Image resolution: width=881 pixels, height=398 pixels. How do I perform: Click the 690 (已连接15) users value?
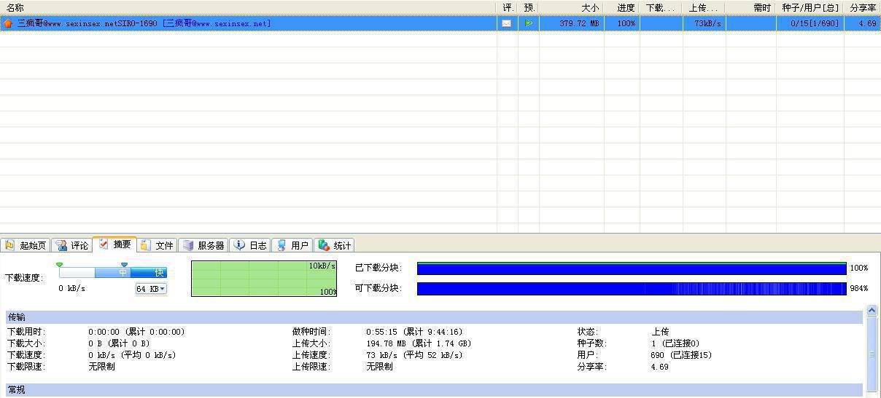tap(681, 355)
